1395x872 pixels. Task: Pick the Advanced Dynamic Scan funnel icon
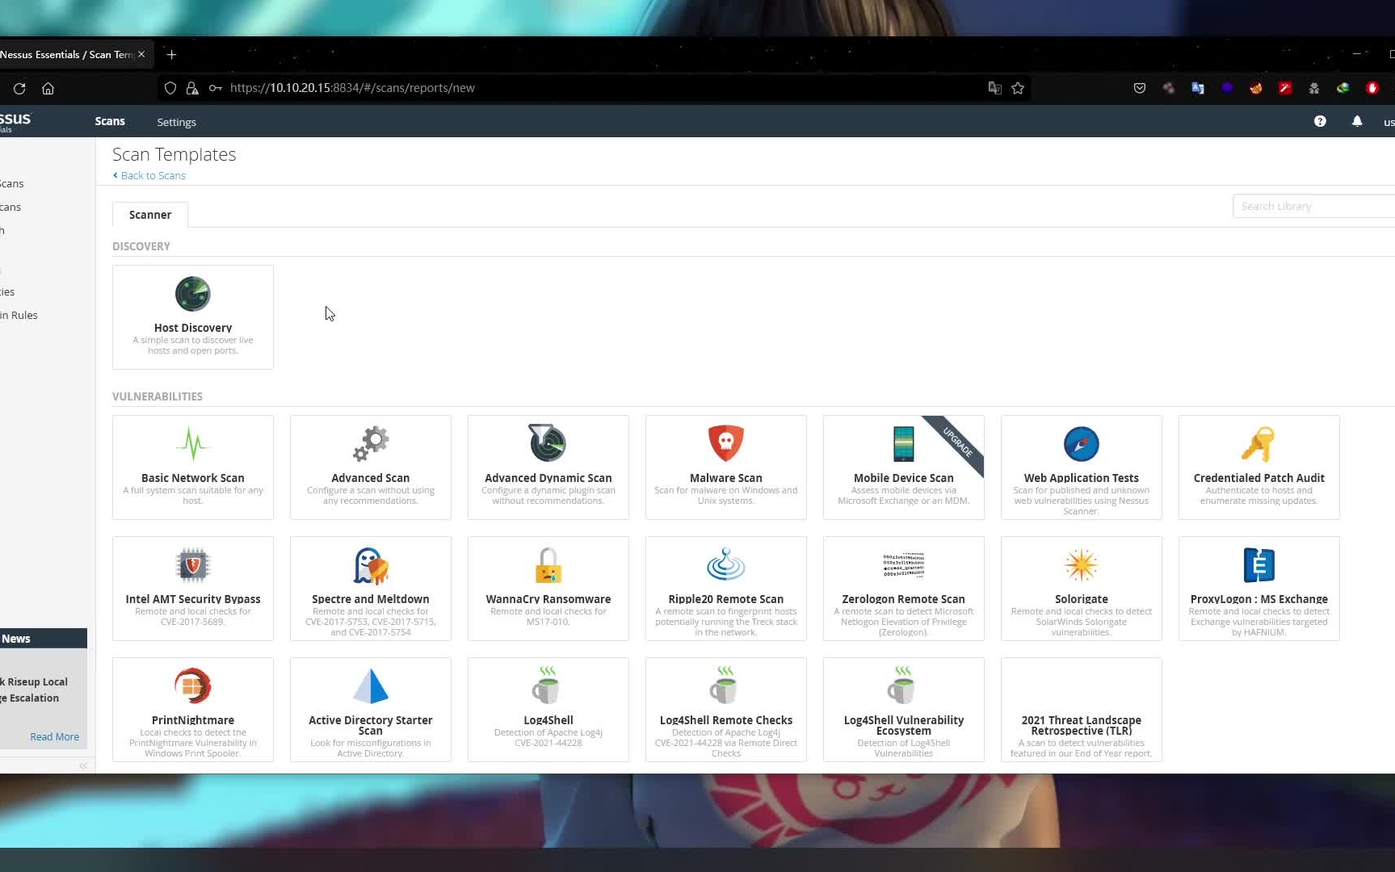pyautogui.click(x=548, y=442)
